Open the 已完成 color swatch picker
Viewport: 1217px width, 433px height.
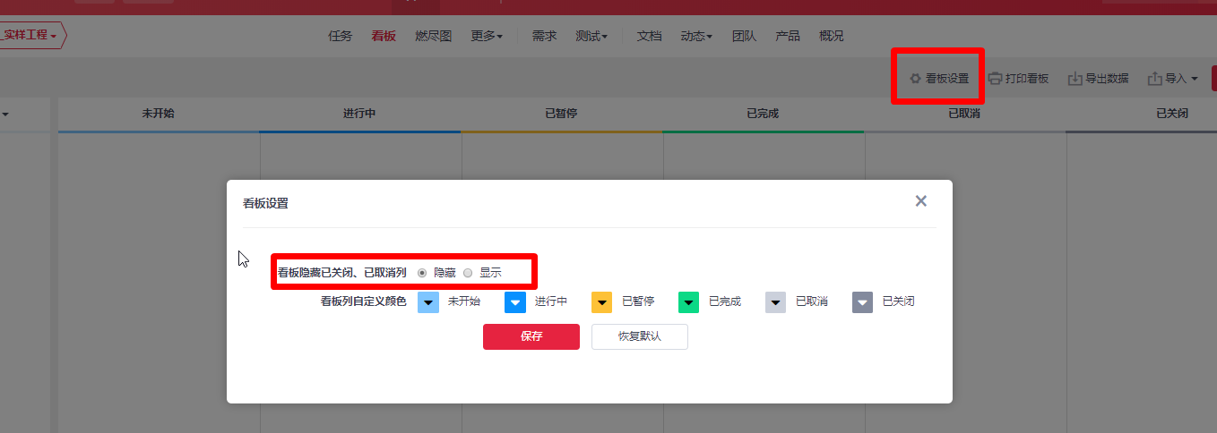click(x=688, y=302)
